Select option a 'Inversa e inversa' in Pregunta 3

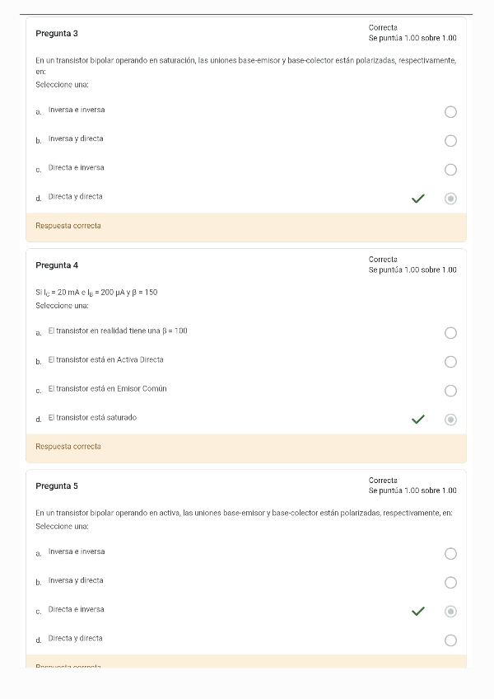coord(450,112)
